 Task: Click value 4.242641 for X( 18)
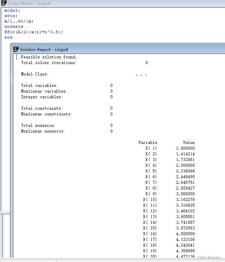(185, 245)
